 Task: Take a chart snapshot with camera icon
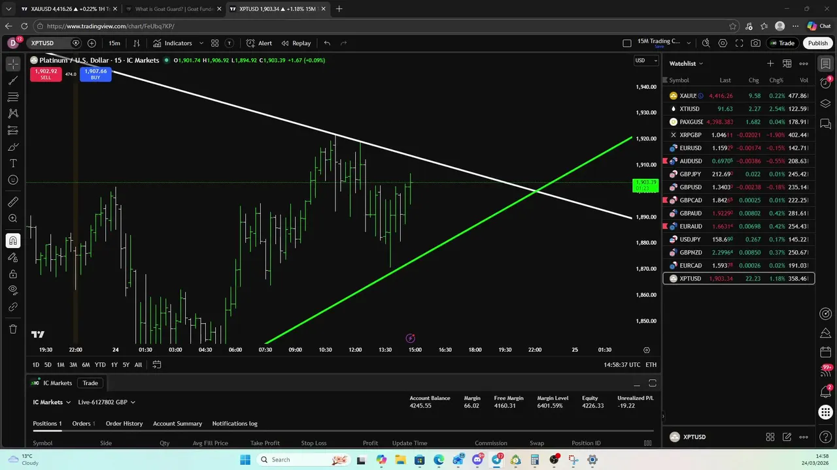(x=756, y=43)
